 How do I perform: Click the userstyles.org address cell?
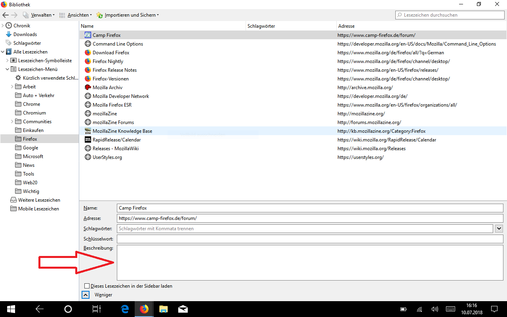coord(360,157)
